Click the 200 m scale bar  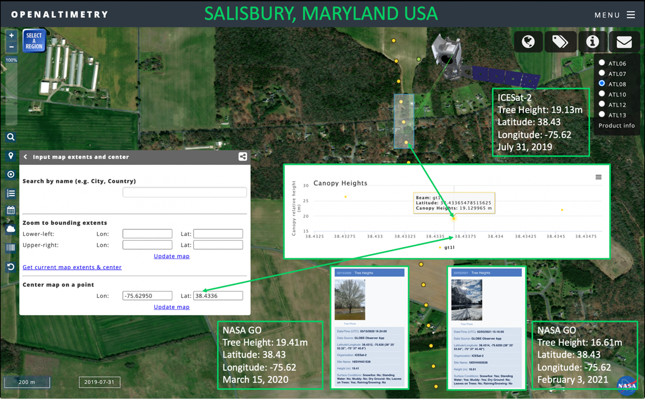pos(27,382)
